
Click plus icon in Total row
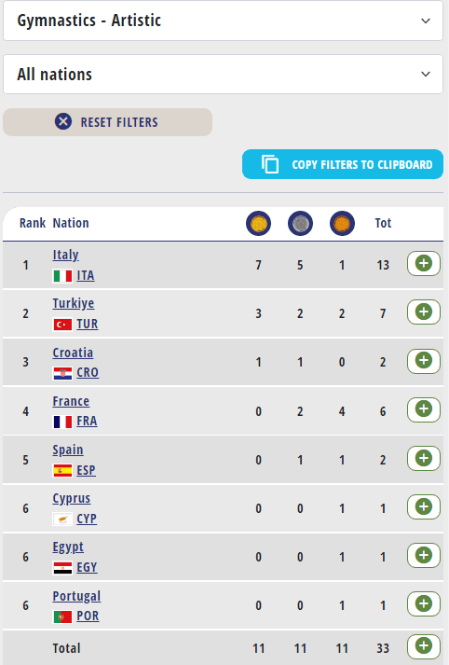click(424, 646)
